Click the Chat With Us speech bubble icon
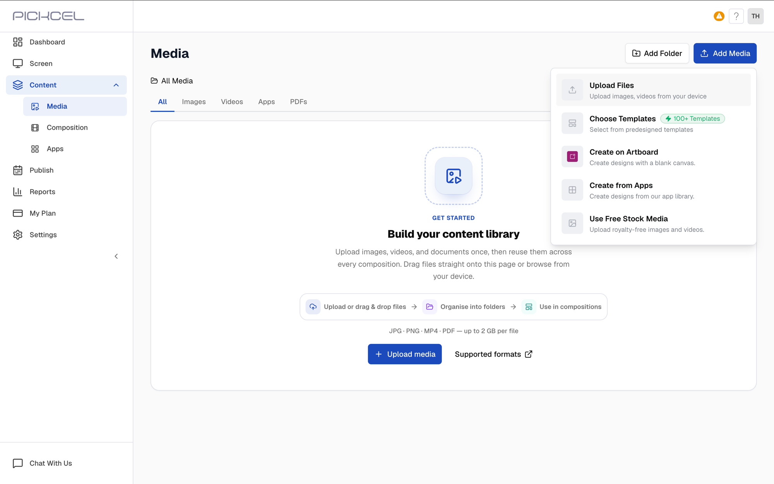 point(18,463)
